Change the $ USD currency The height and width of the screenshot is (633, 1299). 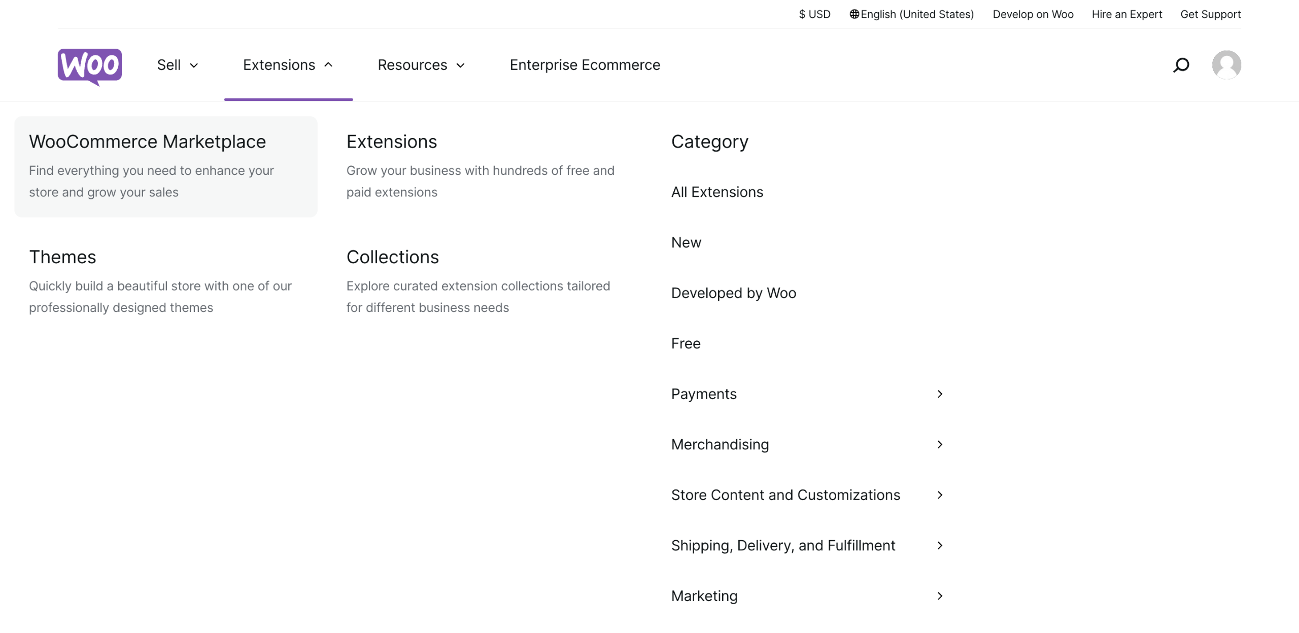(814, 14)
